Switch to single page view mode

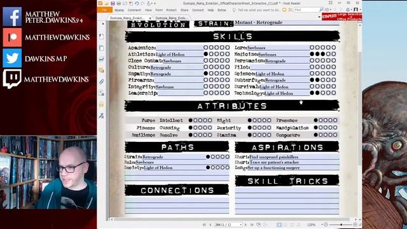(279, 225)
